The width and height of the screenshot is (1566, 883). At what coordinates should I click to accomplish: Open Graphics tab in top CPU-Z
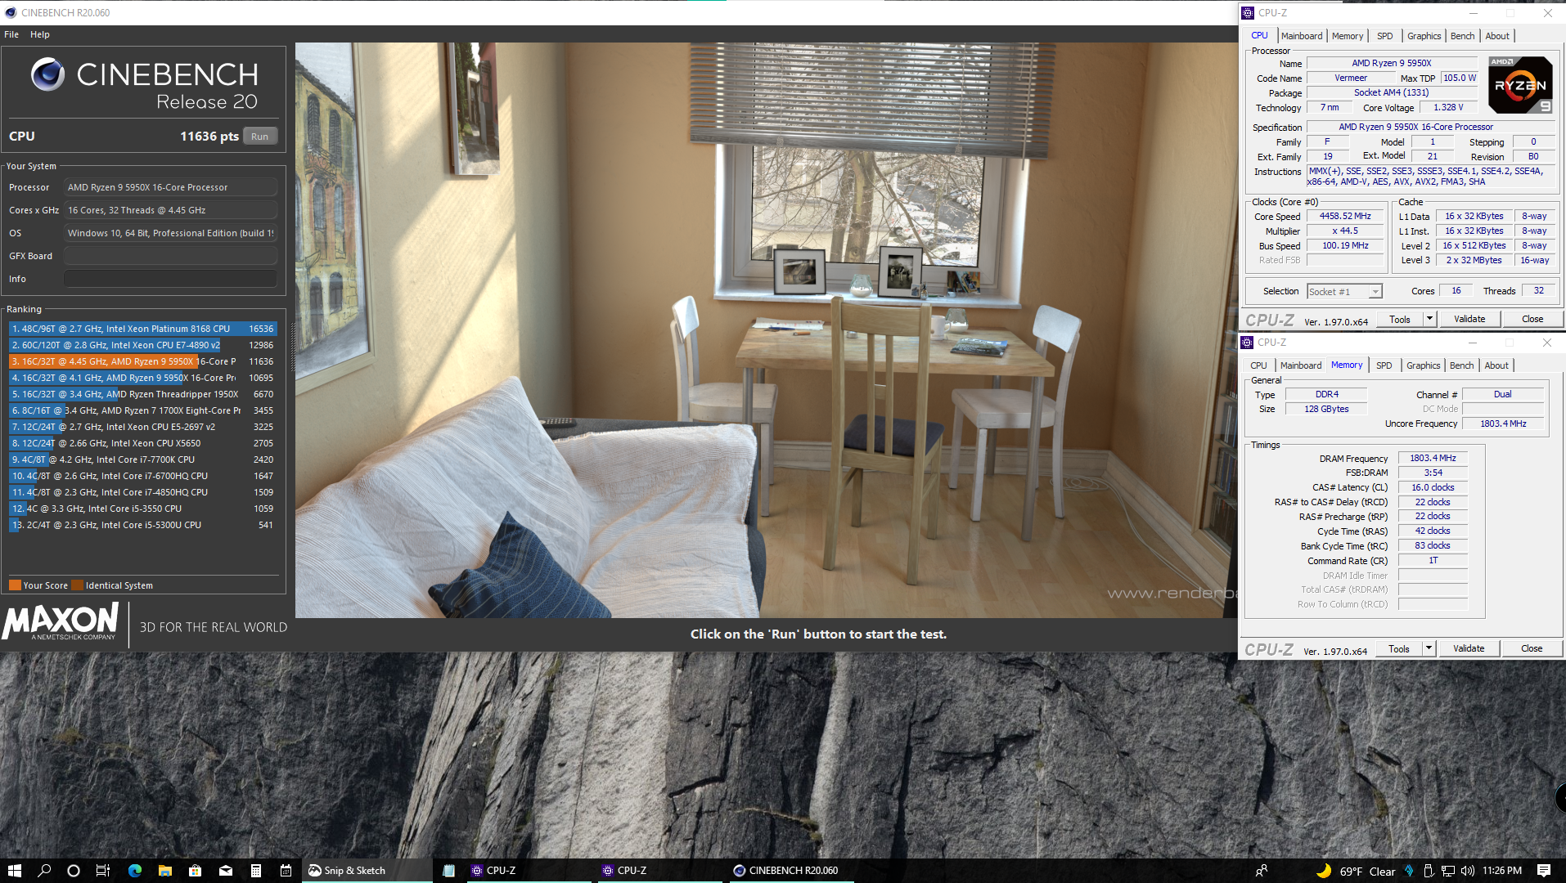tap(1424, 36)
